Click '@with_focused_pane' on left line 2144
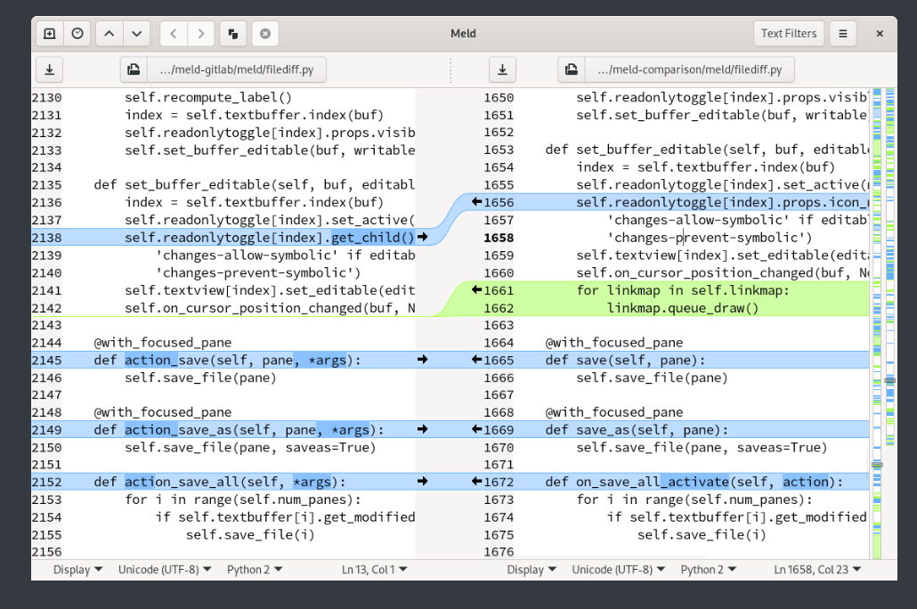917x609 pixels. pyautogui.click(x=163, y=342)
